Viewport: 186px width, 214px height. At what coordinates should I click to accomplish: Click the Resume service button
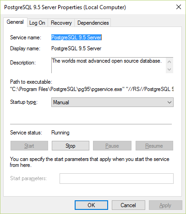coord(154,146)
